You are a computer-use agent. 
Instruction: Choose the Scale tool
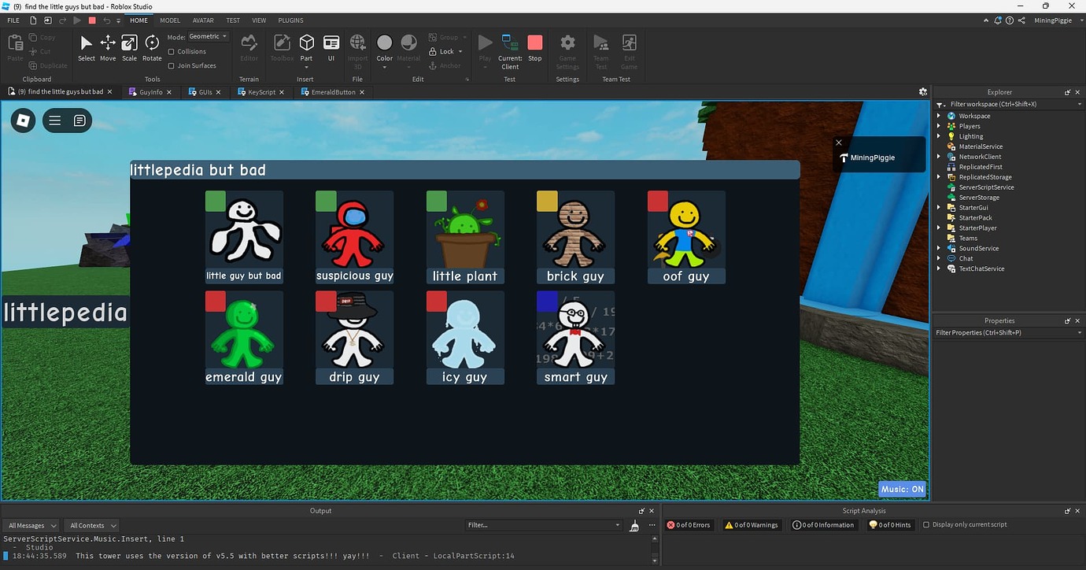pyautogui.click(x=129, y=48)
